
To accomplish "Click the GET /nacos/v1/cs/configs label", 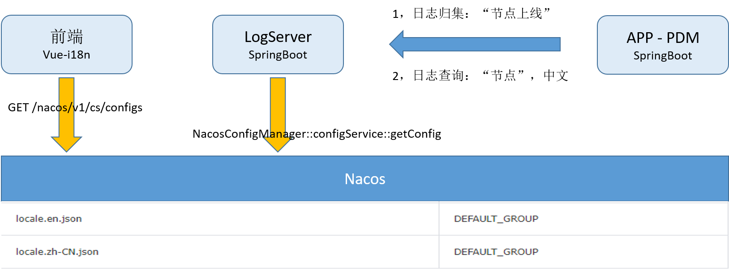I will click(75, 107).
